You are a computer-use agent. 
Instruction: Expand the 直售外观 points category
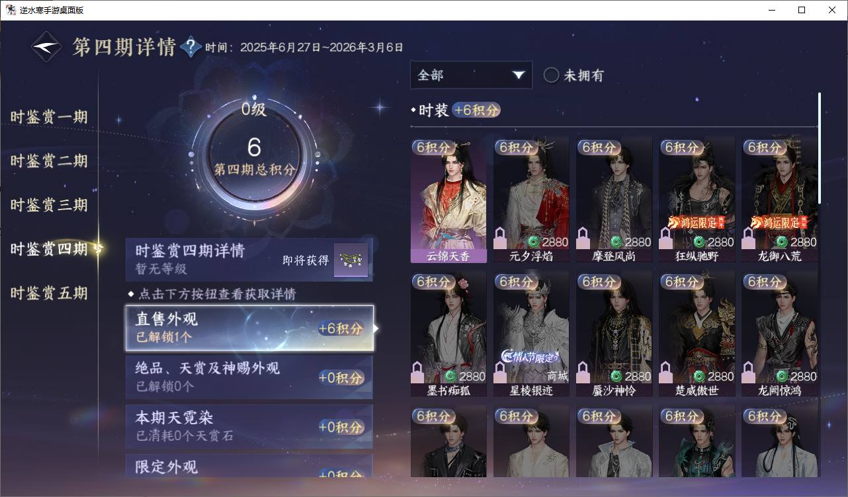click(x=249, y=328)
